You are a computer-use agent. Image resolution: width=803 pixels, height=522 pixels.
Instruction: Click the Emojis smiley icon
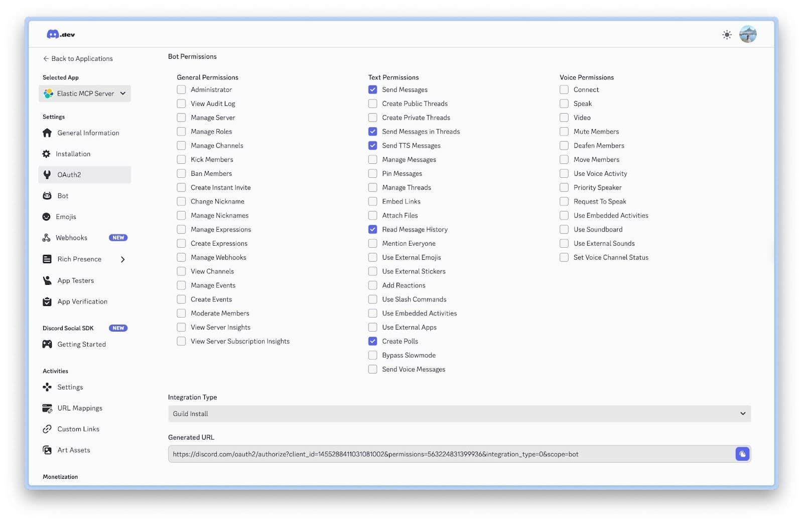[47, 217]
